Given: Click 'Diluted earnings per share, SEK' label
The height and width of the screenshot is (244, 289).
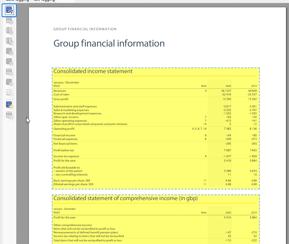Looking at the screenshot, I should pyautogui.click(x=73, y=184).
